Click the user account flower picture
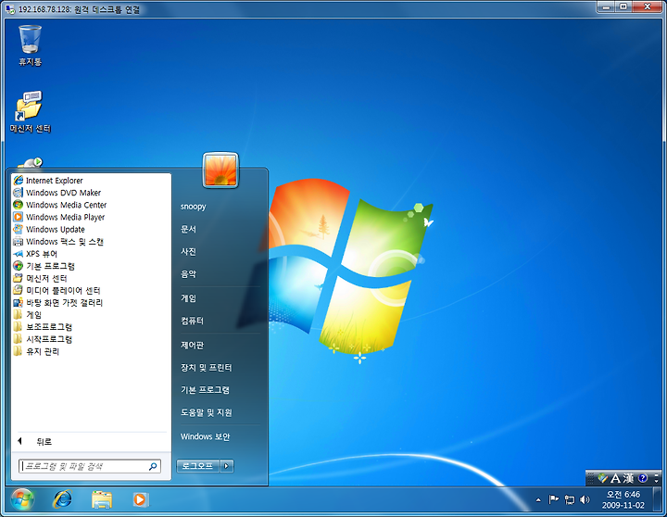Image resolution: width=667 pixels, height=517 pixels. coord(220,170)
